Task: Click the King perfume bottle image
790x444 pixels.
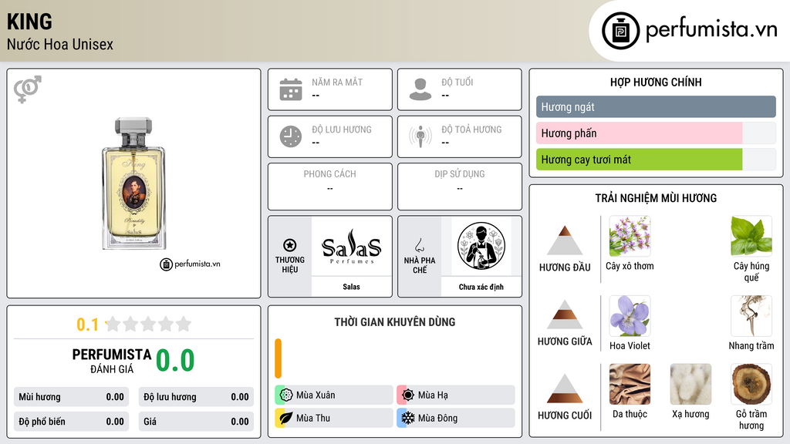Action: (x=133, y=183)
